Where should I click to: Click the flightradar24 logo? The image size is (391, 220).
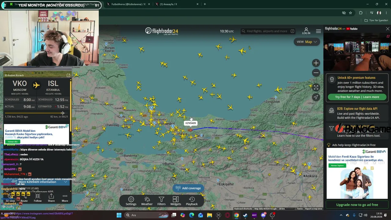coord(162,31)
